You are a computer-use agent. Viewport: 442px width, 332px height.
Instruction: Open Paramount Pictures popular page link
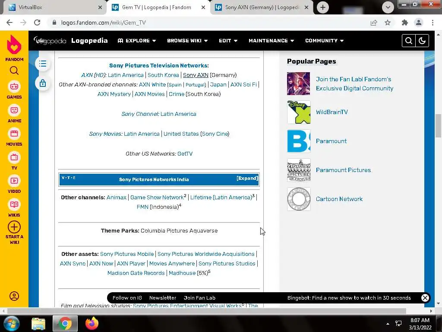(x=343, y=170)
